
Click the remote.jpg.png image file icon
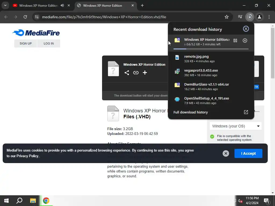pos(177,57)
